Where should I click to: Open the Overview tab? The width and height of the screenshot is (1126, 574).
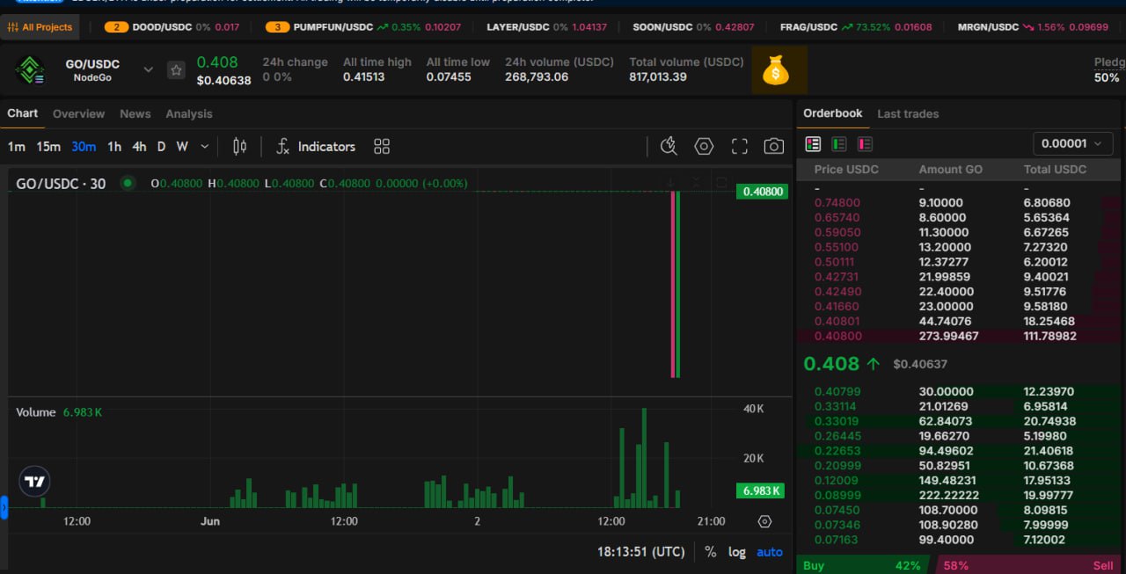(x=78, y=113)
